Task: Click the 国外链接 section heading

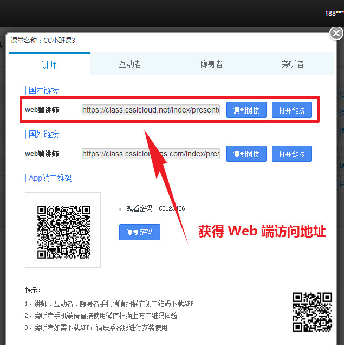Action: pos(43,134)
